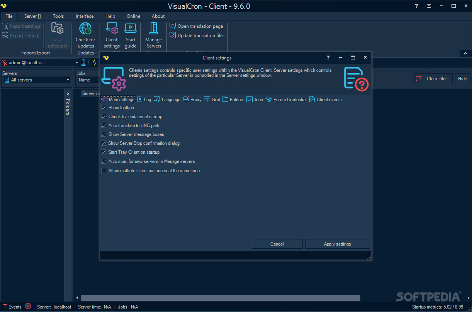Screen dimensions: 472x312
Task: Switch to the Jobs settings tab
Action: [255, 100]
